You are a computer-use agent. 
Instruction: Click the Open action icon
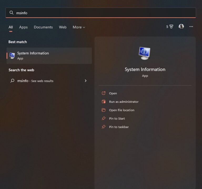coord(104,93)
